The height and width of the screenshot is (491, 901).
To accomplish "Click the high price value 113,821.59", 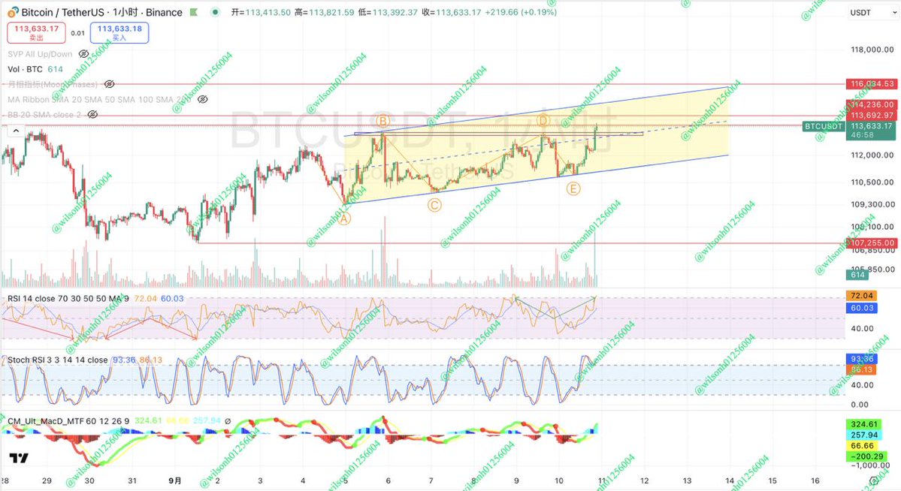I will pyautogui.click(x=331, y=12).
